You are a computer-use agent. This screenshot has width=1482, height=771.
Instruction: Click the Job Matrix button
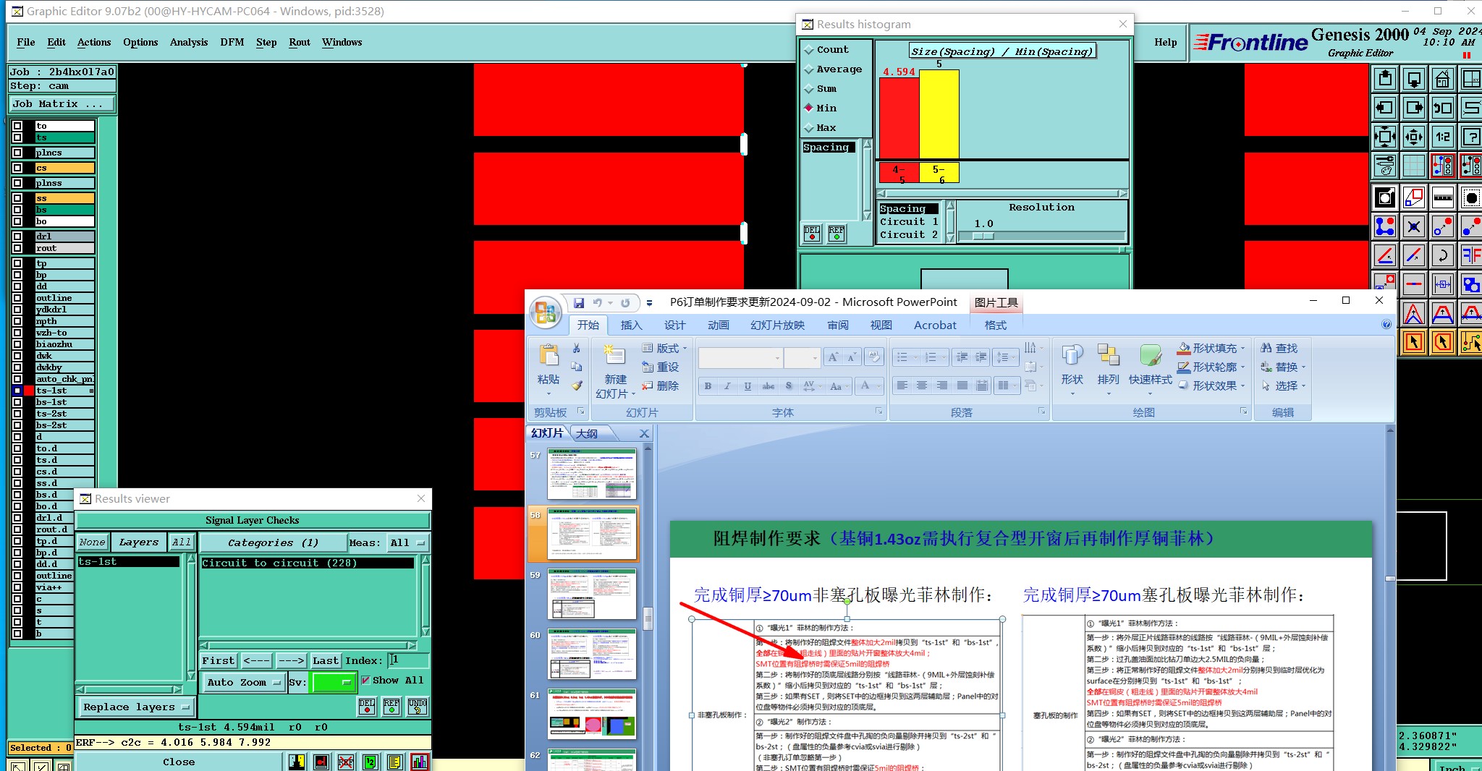click(62, 104)
